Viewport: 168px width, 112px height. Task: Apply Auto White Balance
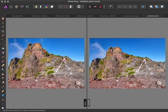pyautogui.click(x=52, y=7)
